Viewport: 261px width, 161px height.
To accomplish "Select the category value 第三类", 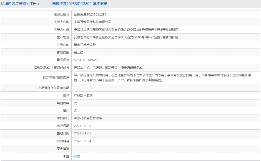I will pos(79,52).
